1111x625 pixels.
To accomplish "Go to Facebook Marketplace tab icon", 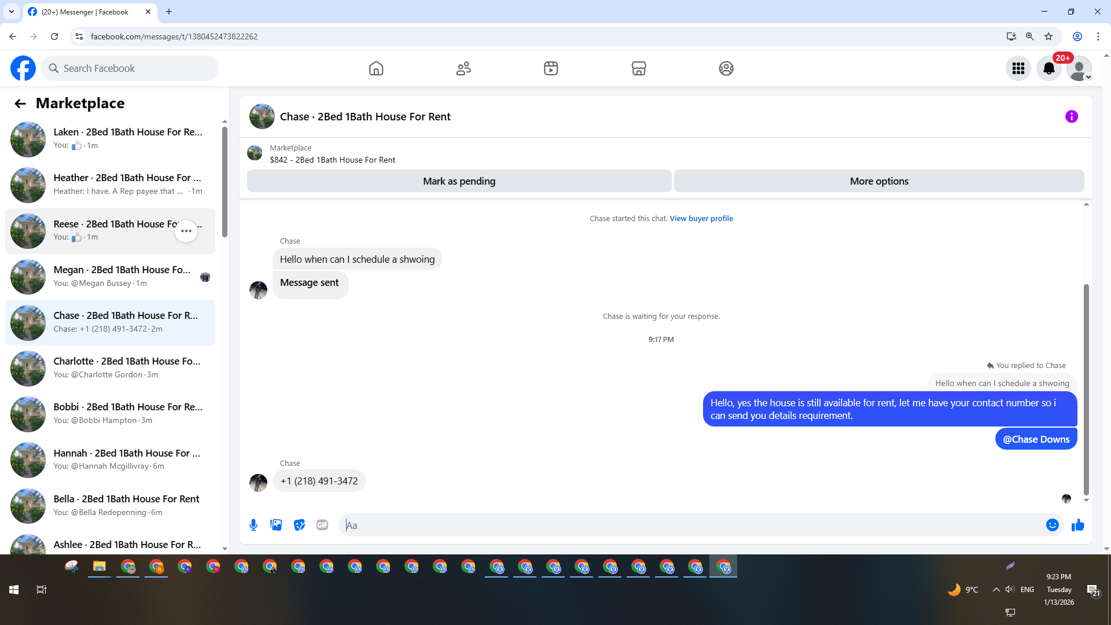I will [x=638, y=68].
